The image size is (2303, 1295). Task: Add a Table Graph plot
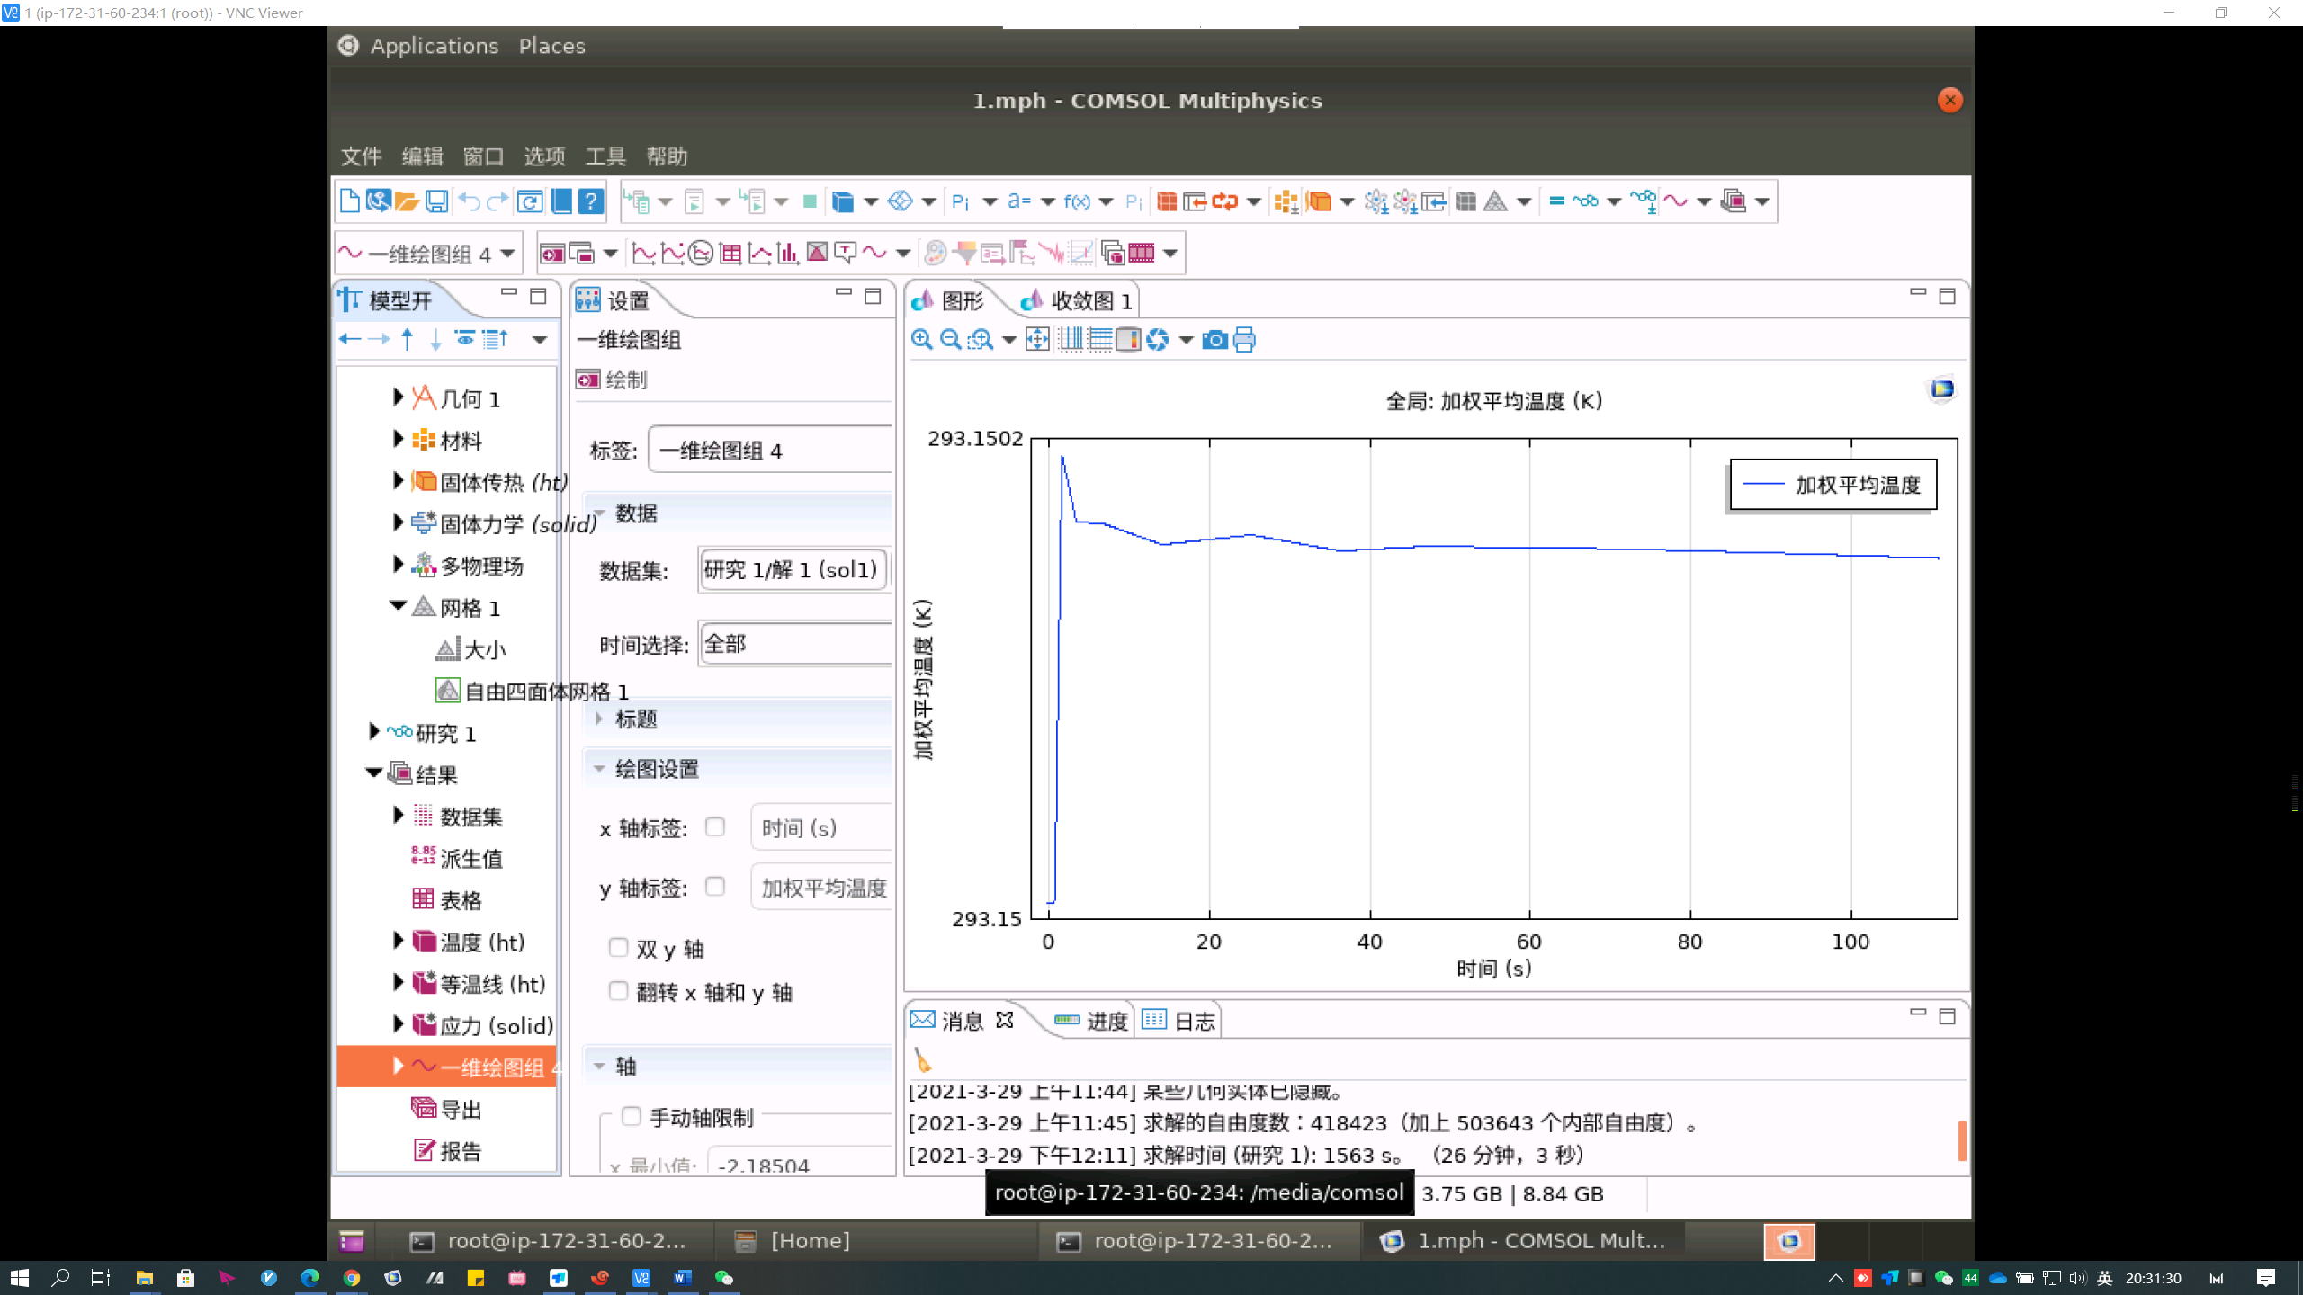coord(730,254)
